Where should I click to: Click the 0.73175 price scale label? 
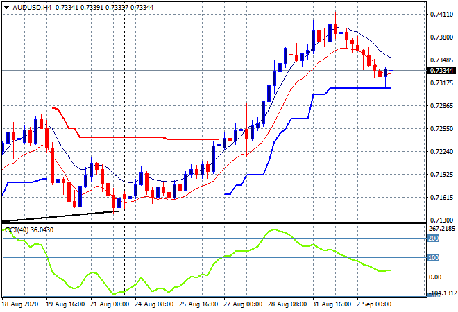(x=441, y=83)
